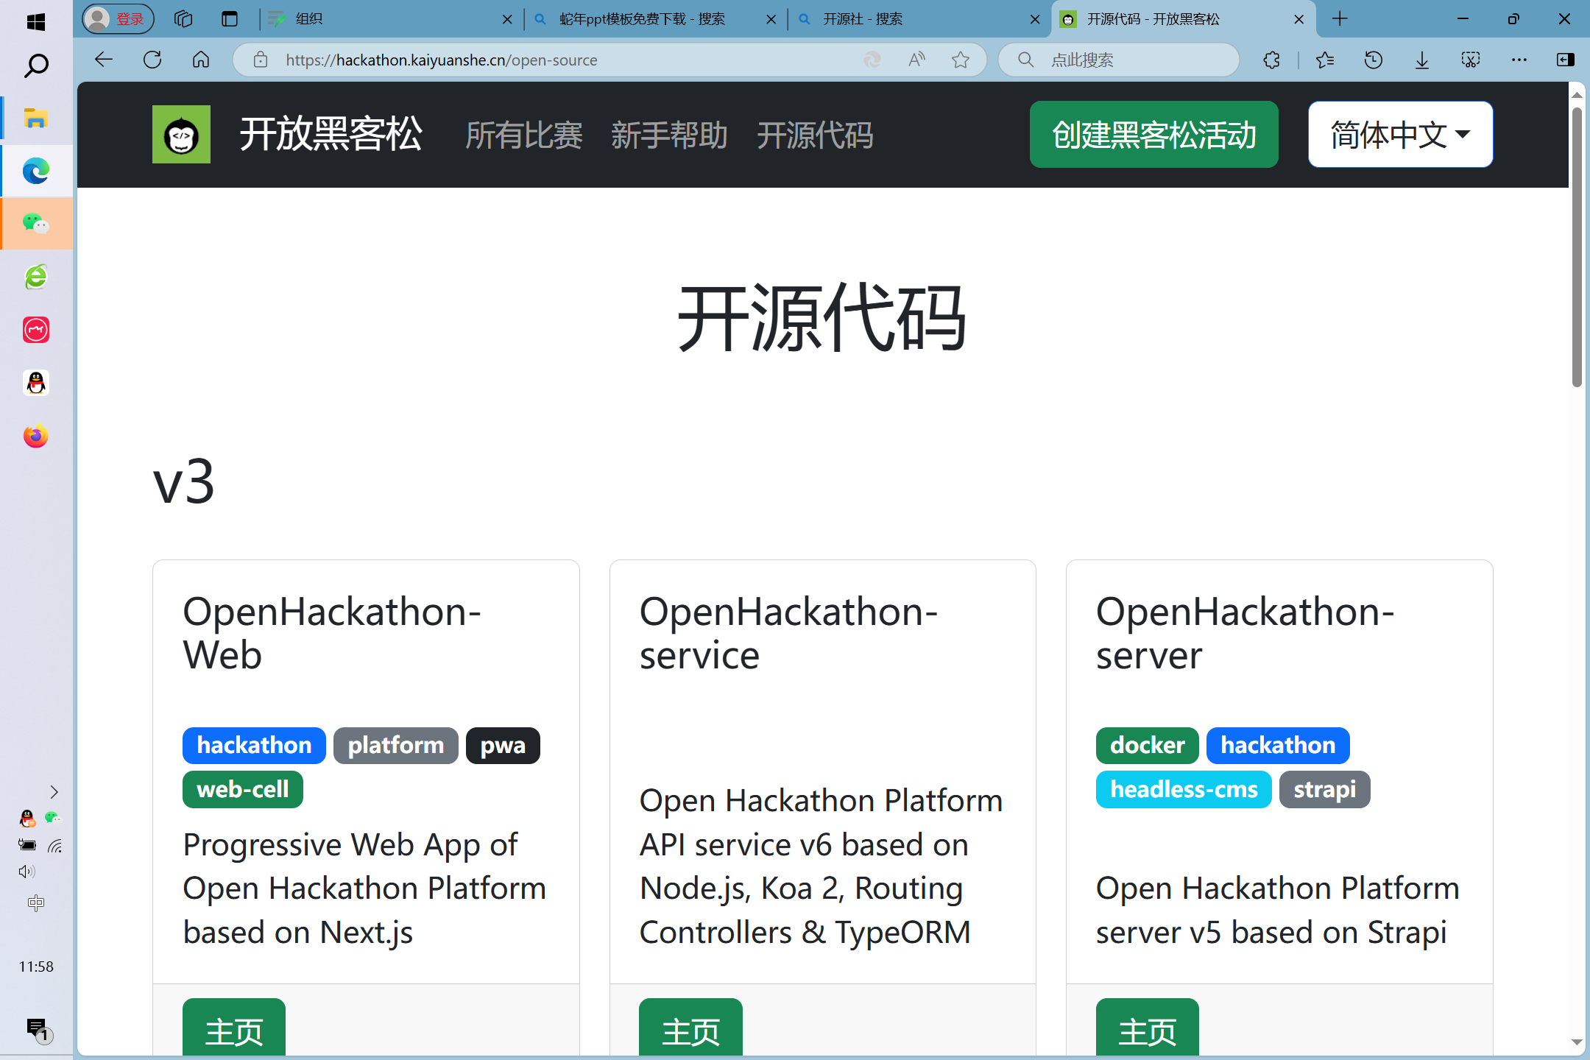Refresh the current page
Image resolution: width=1590 pixels, height=1060 pixels.
pos(152,60)
